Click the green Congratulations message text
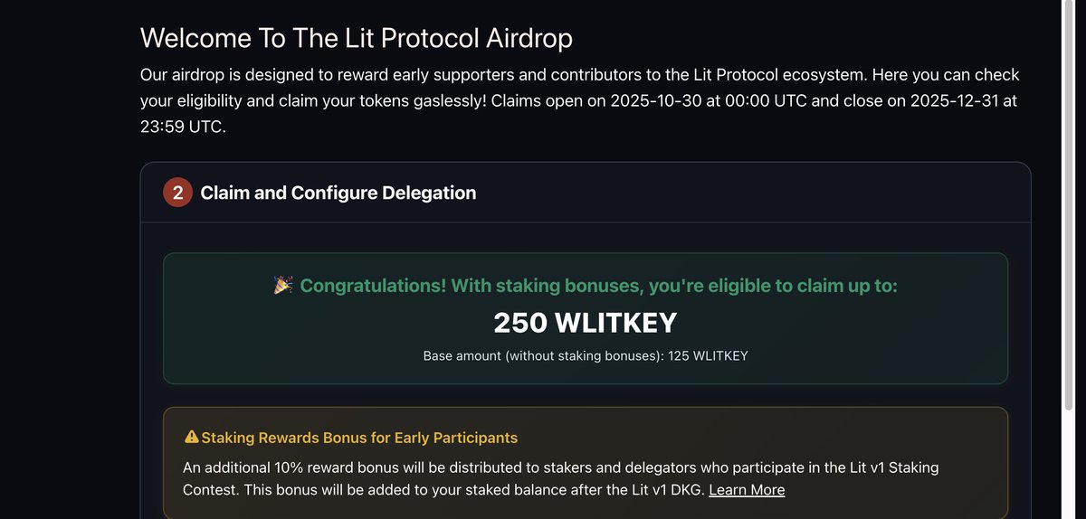The height and width of the screenshot is (519, 1086). (x=598, y=286)
